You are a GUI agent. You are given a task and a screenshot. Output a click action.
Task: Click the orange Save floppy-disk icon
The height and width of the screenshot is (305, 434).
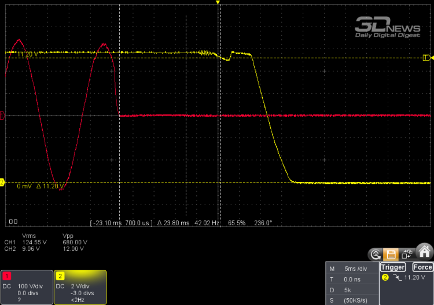pyautogui.click(x=392, y=254)
